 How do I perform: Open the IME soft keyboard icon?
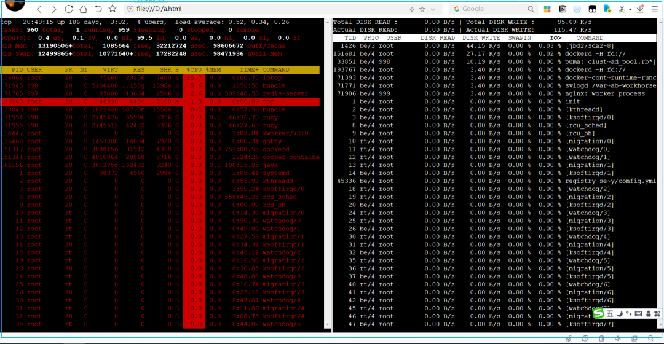[639, 313]
